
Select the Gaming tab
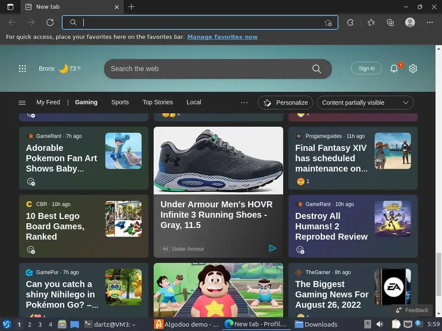[x=86, y=102]
